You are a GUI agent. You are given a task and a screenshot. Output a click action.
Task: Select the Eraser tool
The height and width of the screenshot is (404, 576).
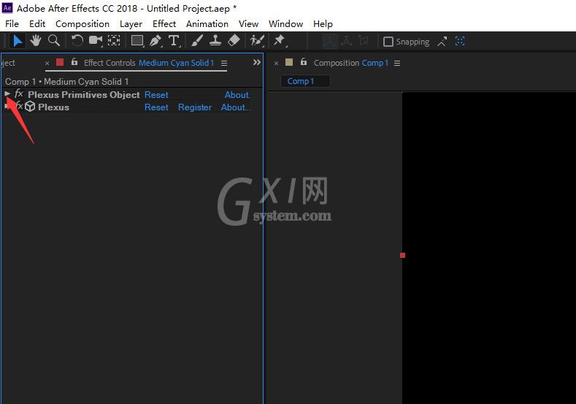click(x=234, y=40)
